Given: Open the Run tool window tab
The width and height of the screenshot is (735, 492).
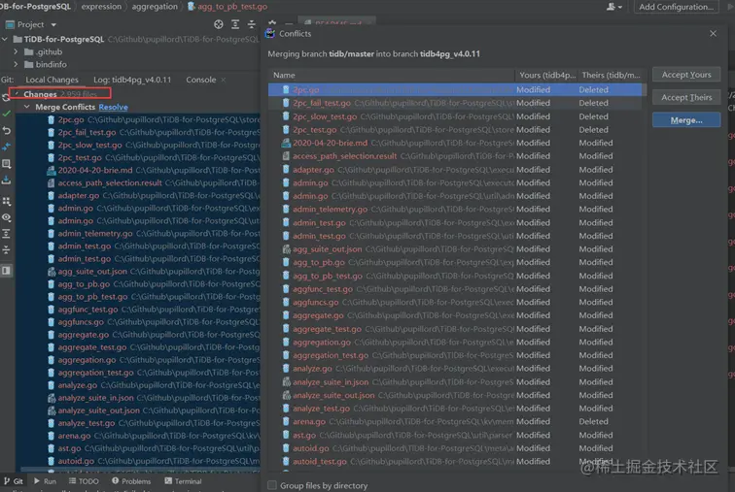Looking at the screenshot, I should point(45,481).
